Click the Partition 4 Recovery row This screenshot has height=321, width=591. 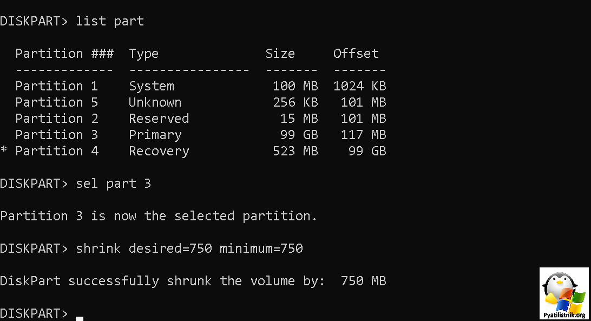pyautogui.click(x=193, y=151)
